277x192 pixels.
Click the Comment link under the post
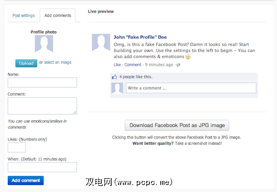133,65
